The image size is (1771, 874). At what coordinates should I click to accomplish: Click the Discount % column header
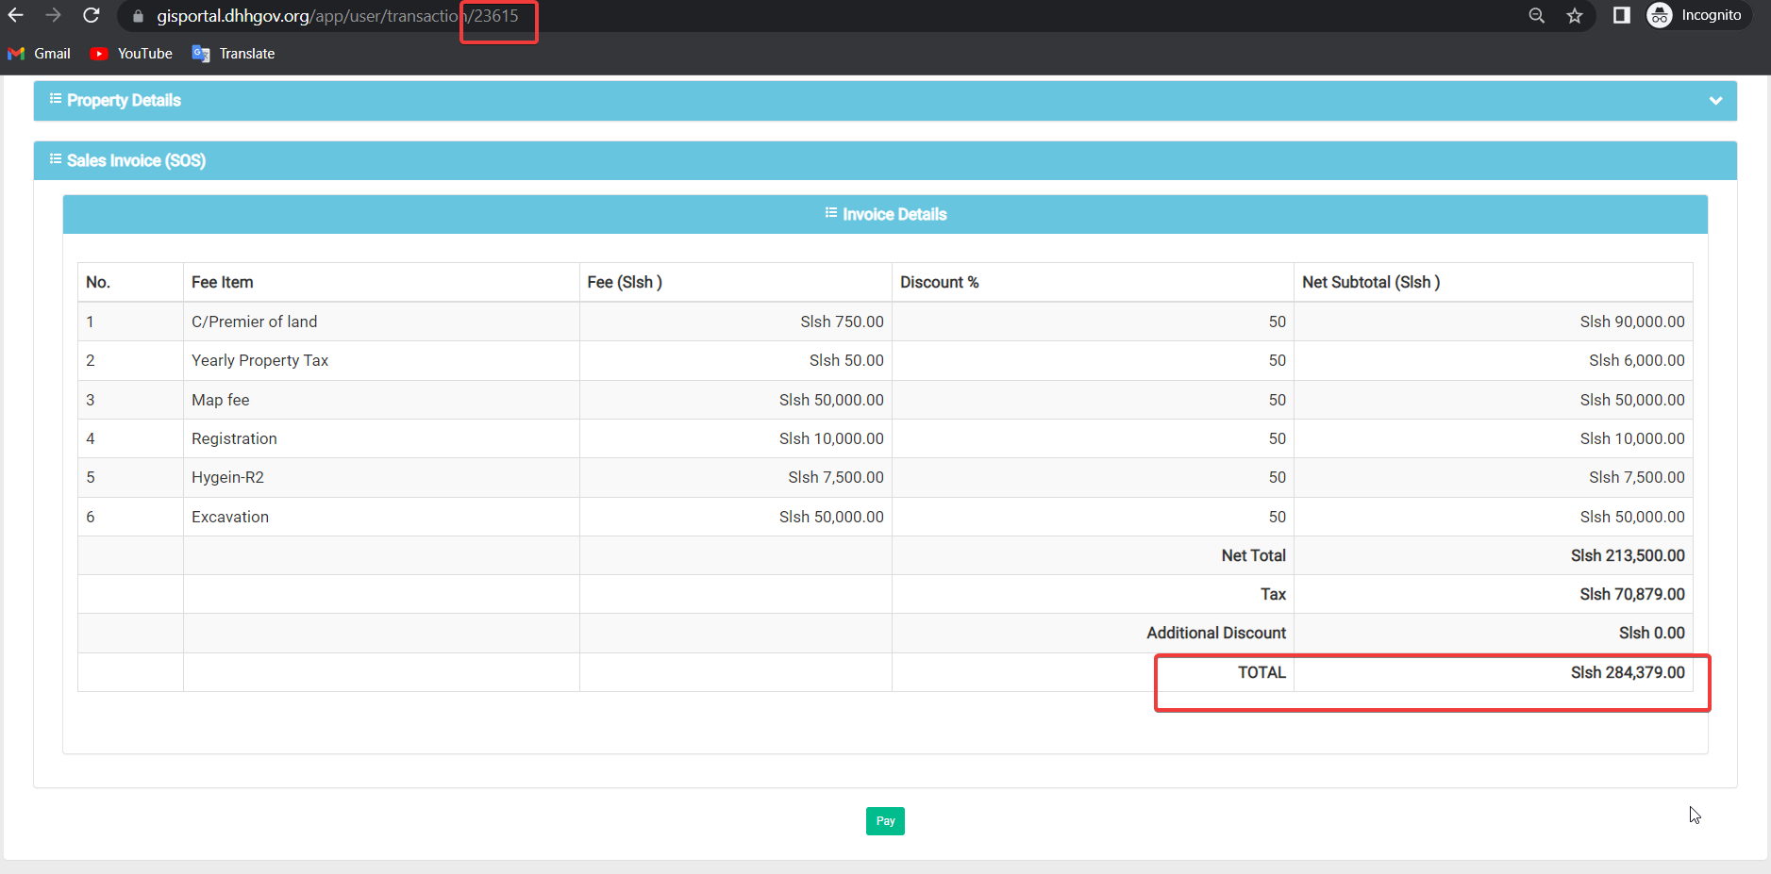click(x=940, y=282)
